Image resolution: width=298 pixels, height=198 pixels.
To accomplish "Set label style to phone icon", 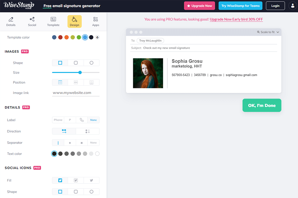I will [x=82, y=120].
